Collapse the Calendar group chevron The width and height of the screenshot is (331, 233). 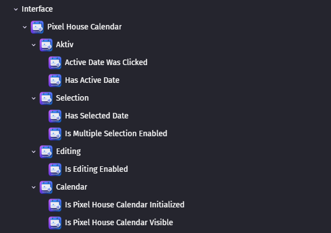pos(33,187)
